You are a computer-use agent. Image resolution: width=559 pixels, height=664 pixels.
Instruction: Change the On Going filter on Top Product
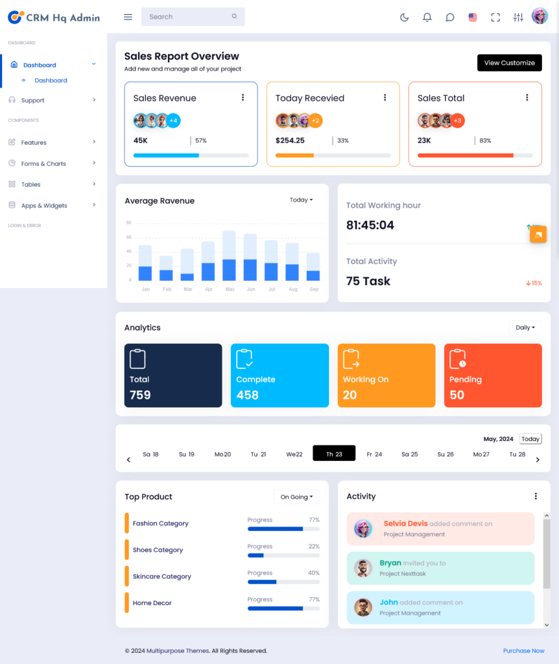296,497
